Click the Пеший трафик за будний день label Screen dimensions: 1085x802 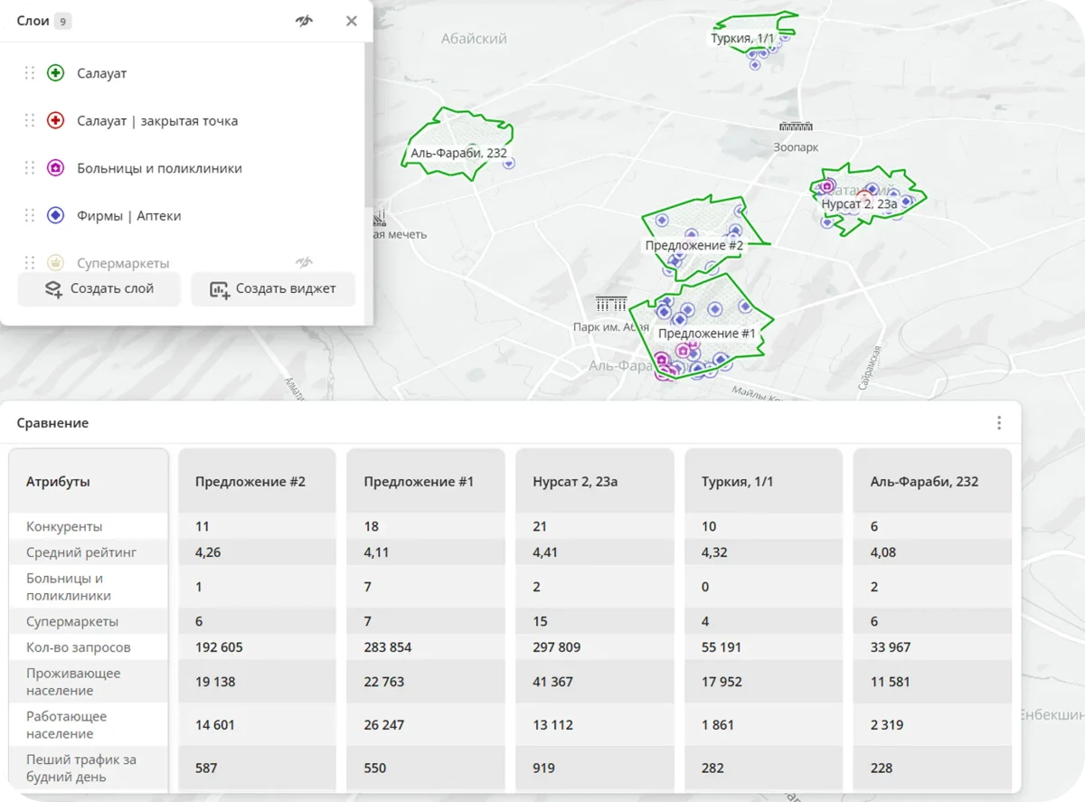point(81,769)
